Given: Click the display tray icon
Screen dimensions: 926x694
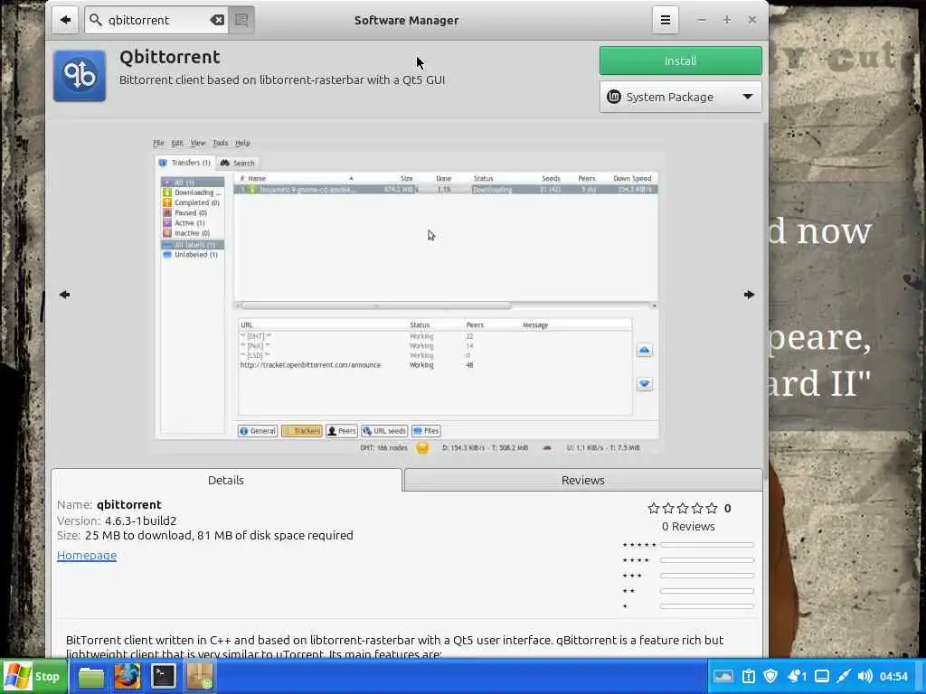Looking at the screenshot, I should pos(821,676).
